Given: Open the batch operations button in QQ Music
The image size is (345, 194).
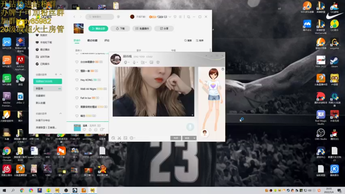Looking at the screenshot, I should pos(142,28).
